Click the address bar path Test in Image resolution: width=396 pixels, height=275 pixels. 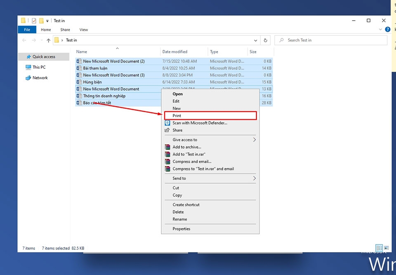71,40
